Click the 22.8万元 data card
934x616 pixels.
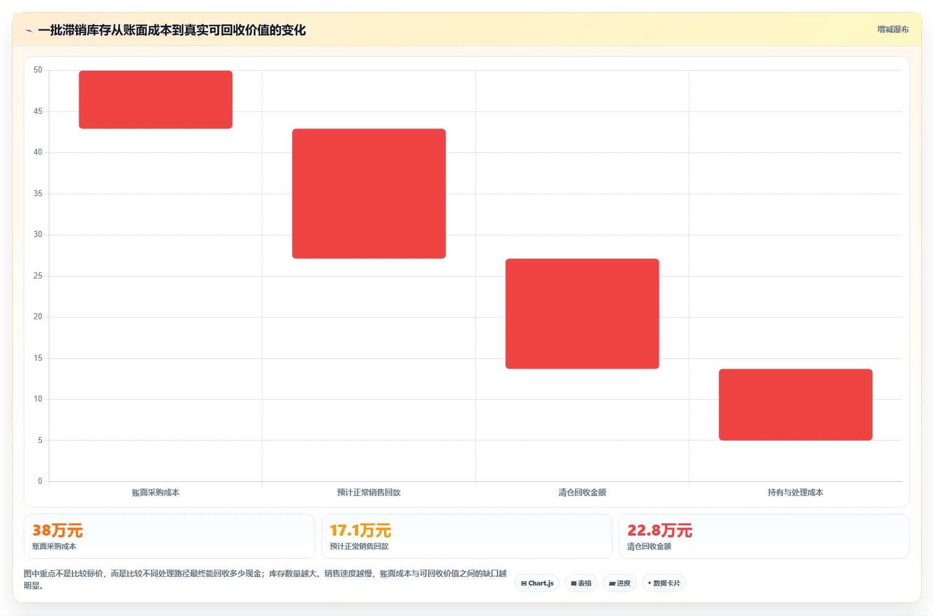click(x=764, y=536)
